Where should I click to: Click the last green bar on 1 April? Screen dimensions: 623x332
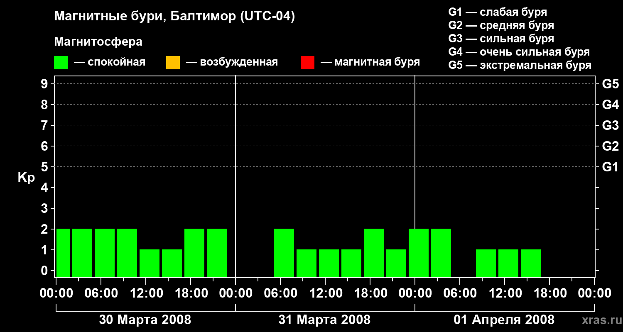(531, 263)
